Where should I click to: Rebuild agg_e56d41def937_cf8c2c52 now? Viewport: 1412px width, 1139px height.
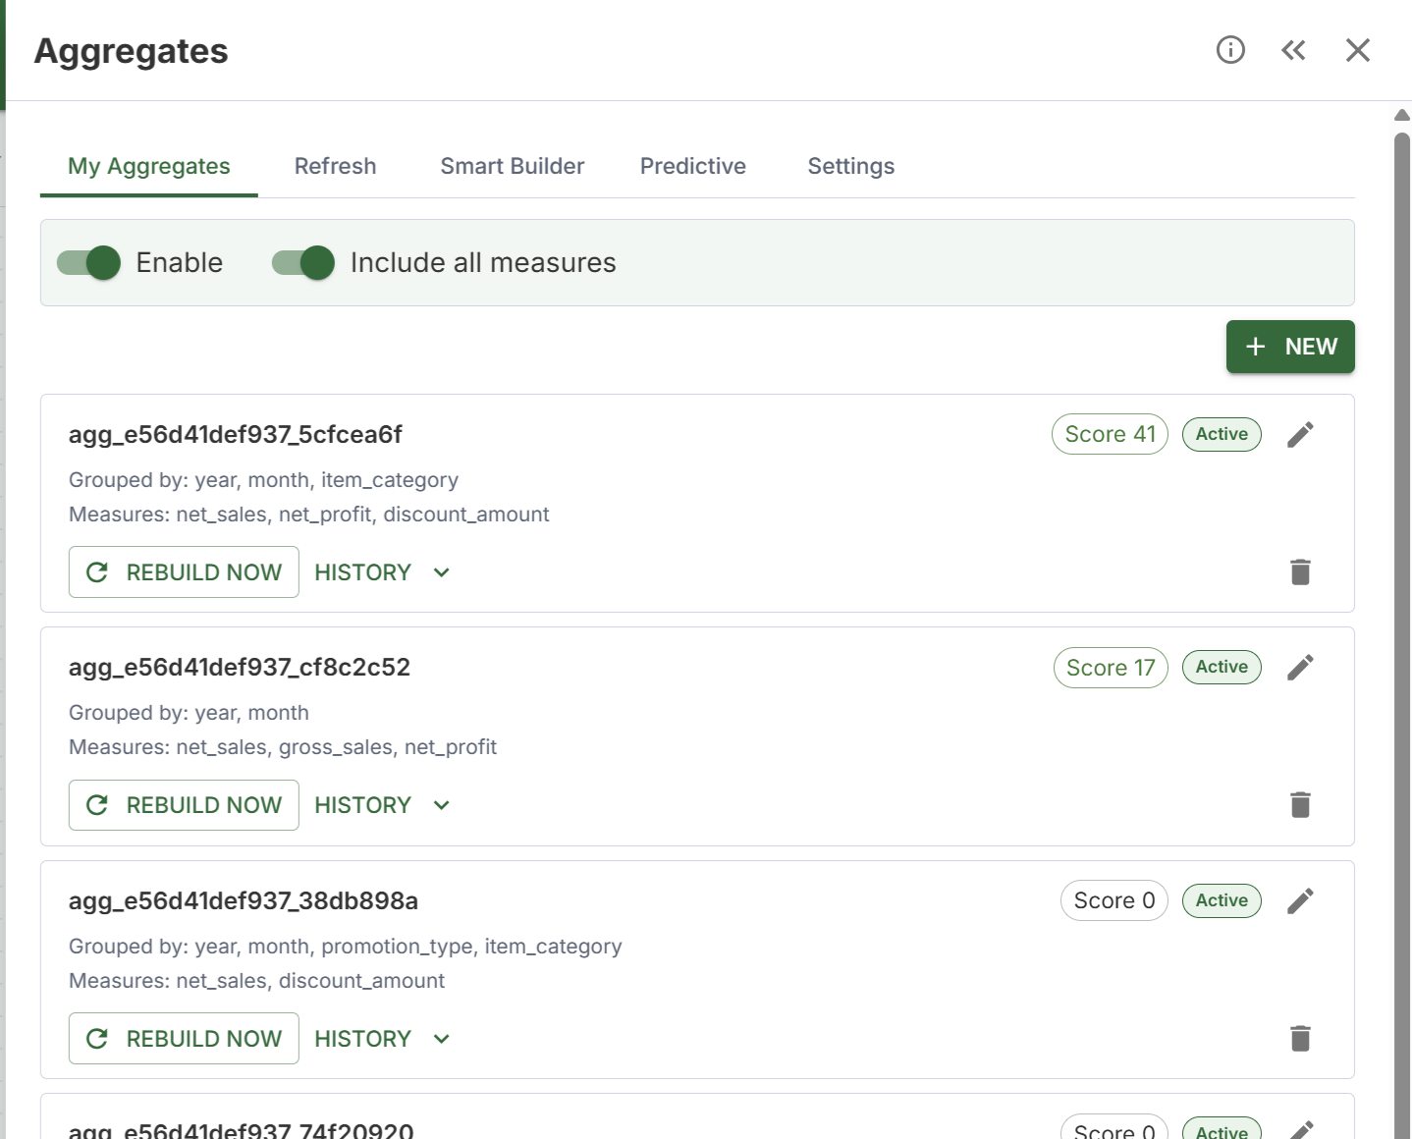pos(184,805)
